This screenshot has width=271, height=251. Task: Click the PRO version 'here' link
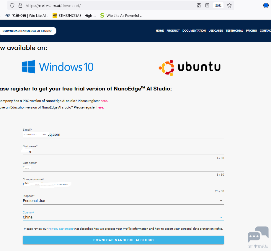point(104,101)
